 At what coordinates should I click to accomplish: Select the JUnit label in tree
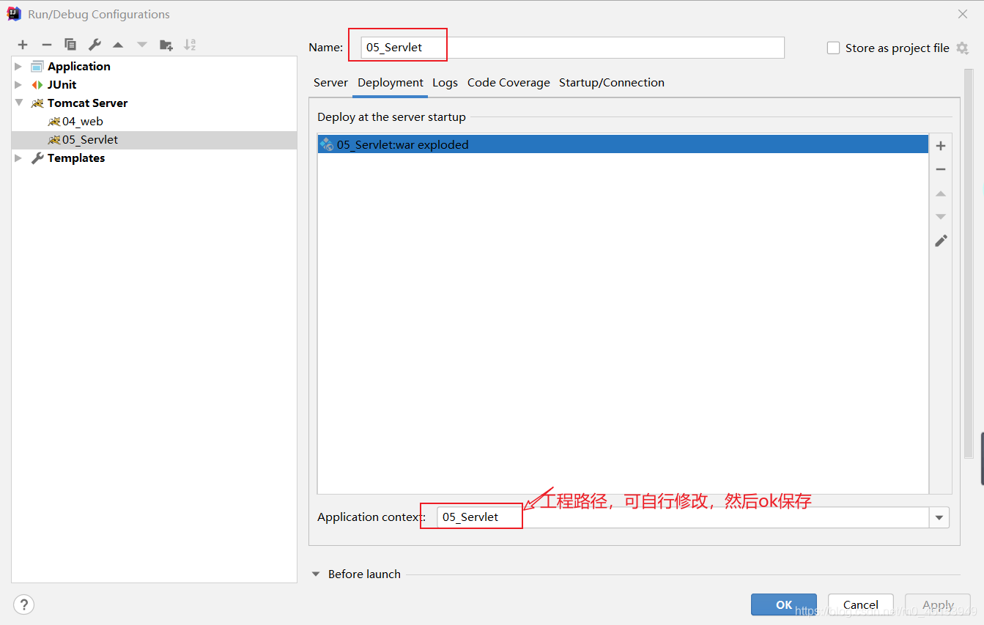point(62,85)
